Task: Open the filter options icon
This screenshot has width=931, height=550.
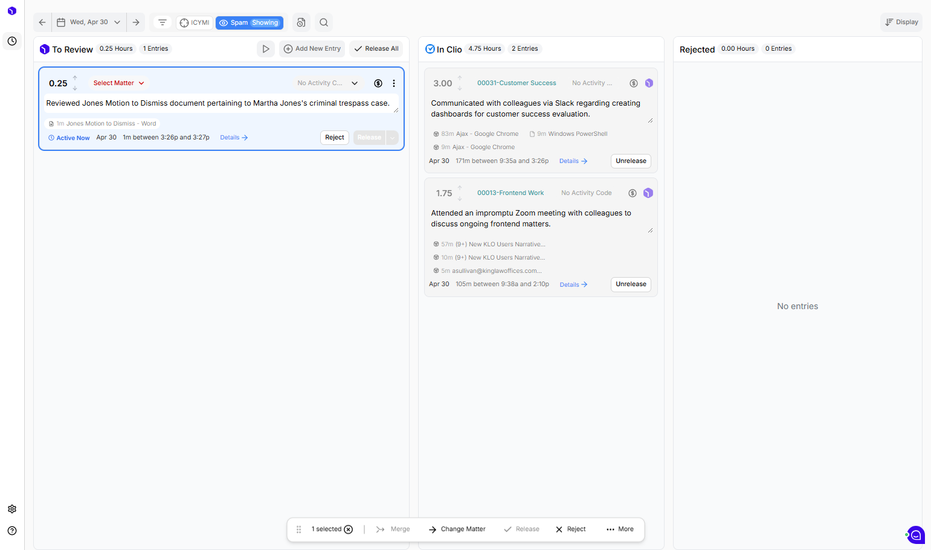Action: pyautogui.click(x=163, y=22)
